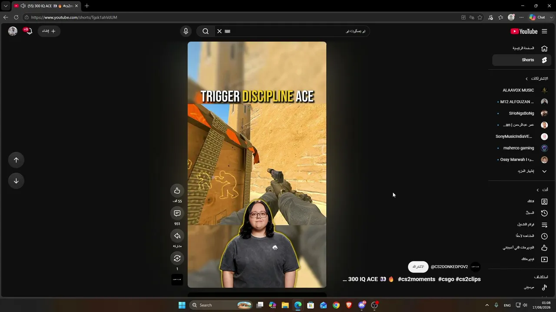Open Edge settings and more ellipsis menu
The height and width of the screenshot is (312, 556).
(521, 17)
